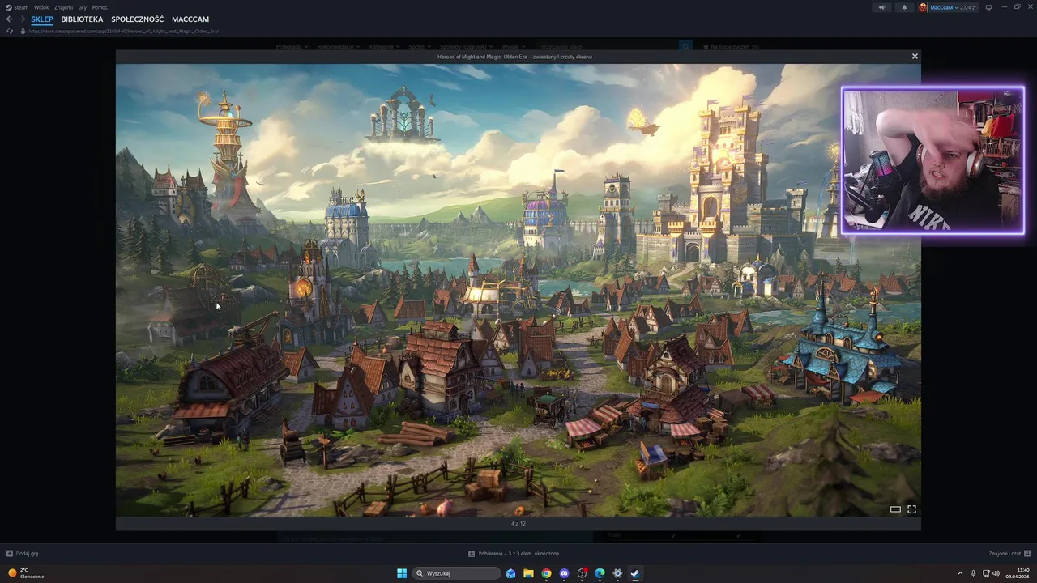Click the store page URL text
The image size is (1037, 583).
tap(124, 31)
